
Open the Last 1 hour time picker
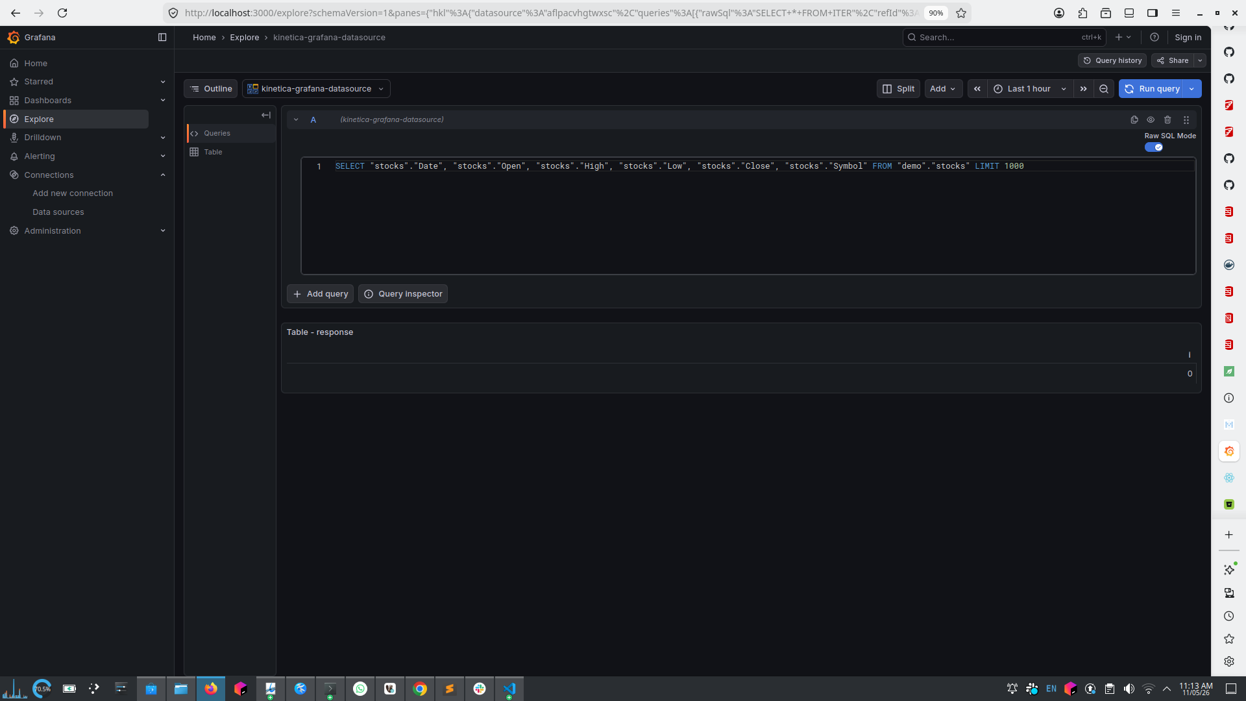point(1030,89)
